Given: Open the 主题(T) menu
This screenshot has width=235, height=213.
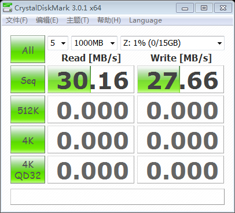Looking at the screenshot, I should click(x=78, y=20).
